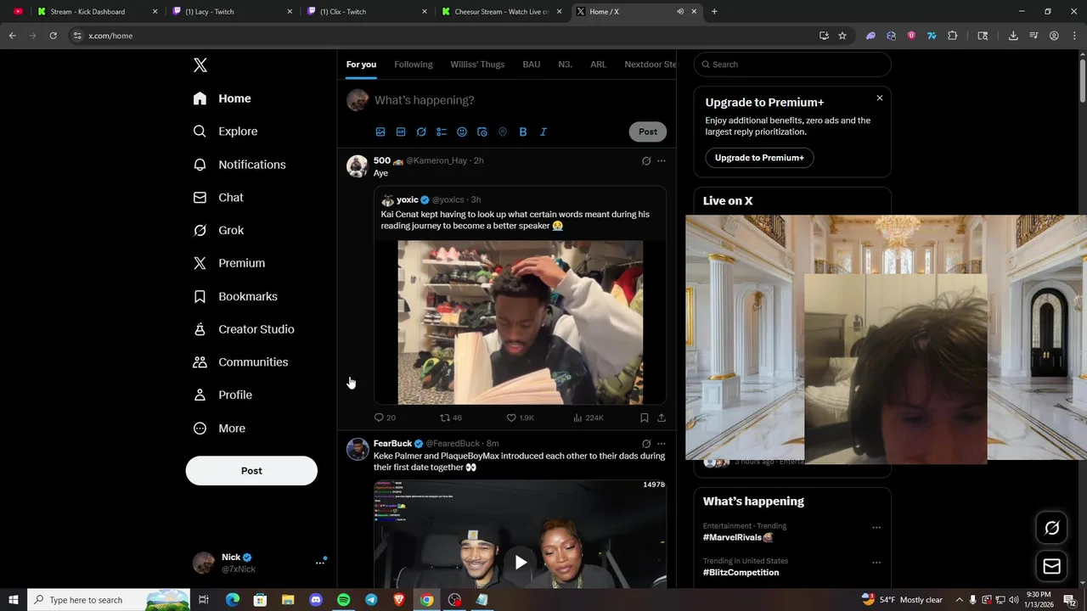Open account switcher dots next to Nick
The image size is (1087, 611).
(x=320, y=563)
